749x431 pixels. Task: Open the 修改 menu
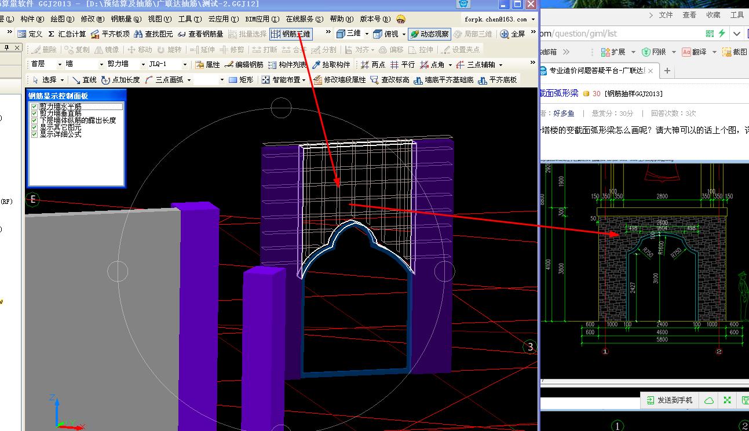click(92, 19)
